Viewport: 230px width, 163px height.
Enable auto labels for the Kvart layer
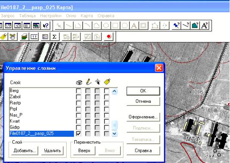click(107, 121)
